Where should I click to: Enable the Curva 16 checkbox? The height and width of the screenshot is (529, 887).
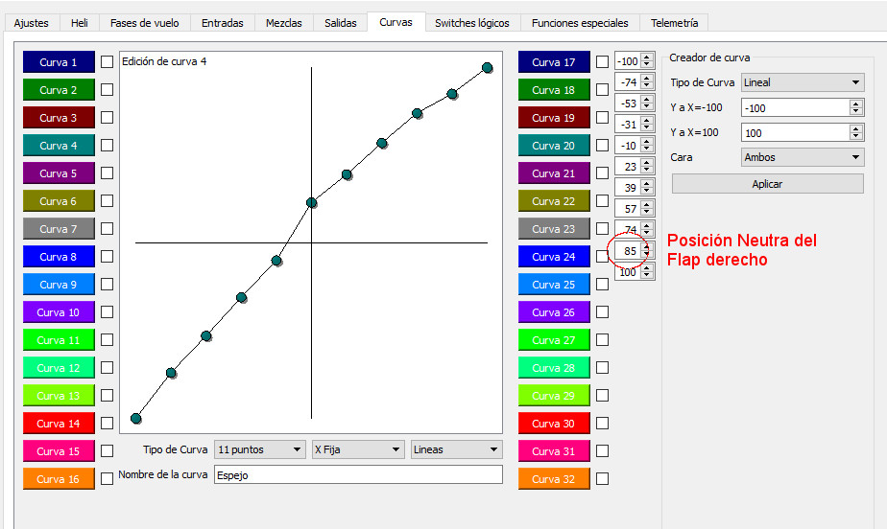coord(108,479)
